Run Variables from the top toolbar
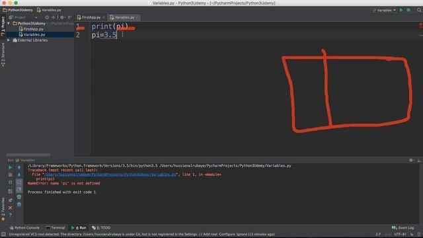Image resolution: width=423 pixels, height=238 pixels. coord(401,10)
